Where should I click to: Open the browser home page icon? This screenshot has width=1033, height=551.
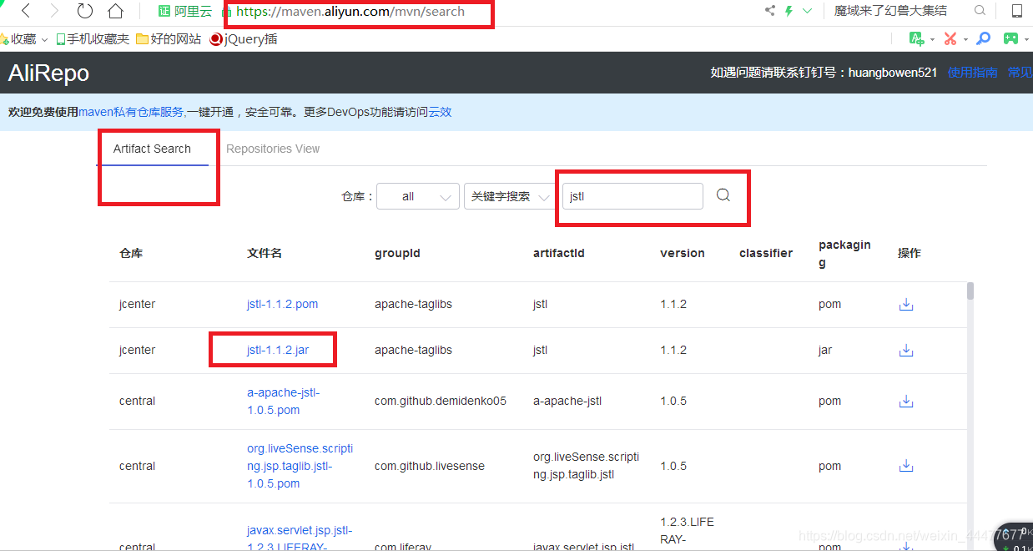coord(115,11)
